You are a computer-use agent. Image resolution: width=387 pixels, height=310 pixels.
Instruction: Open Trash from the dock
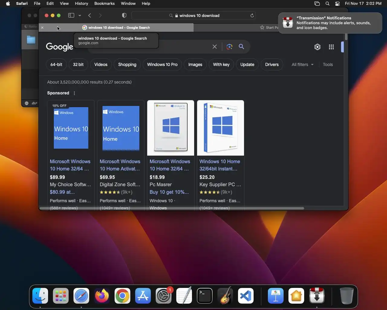347,296
